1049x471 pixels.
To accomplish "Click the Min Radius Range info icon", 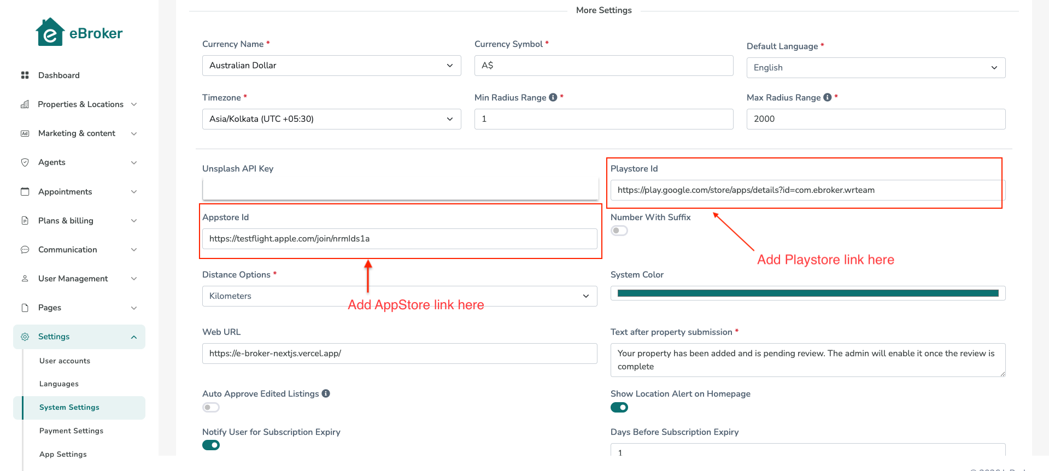I will point(553,97).
